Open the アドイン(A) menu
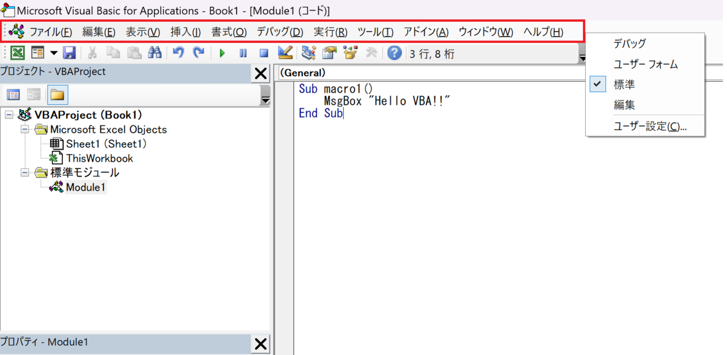This screenshot has height=355, width=727. (x=426, y=32)
